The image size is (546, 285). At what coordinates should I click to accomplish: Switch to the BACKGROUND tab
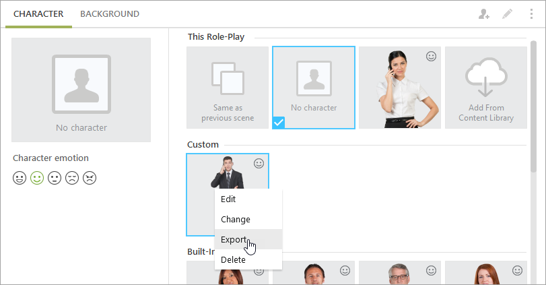[110, 14]
